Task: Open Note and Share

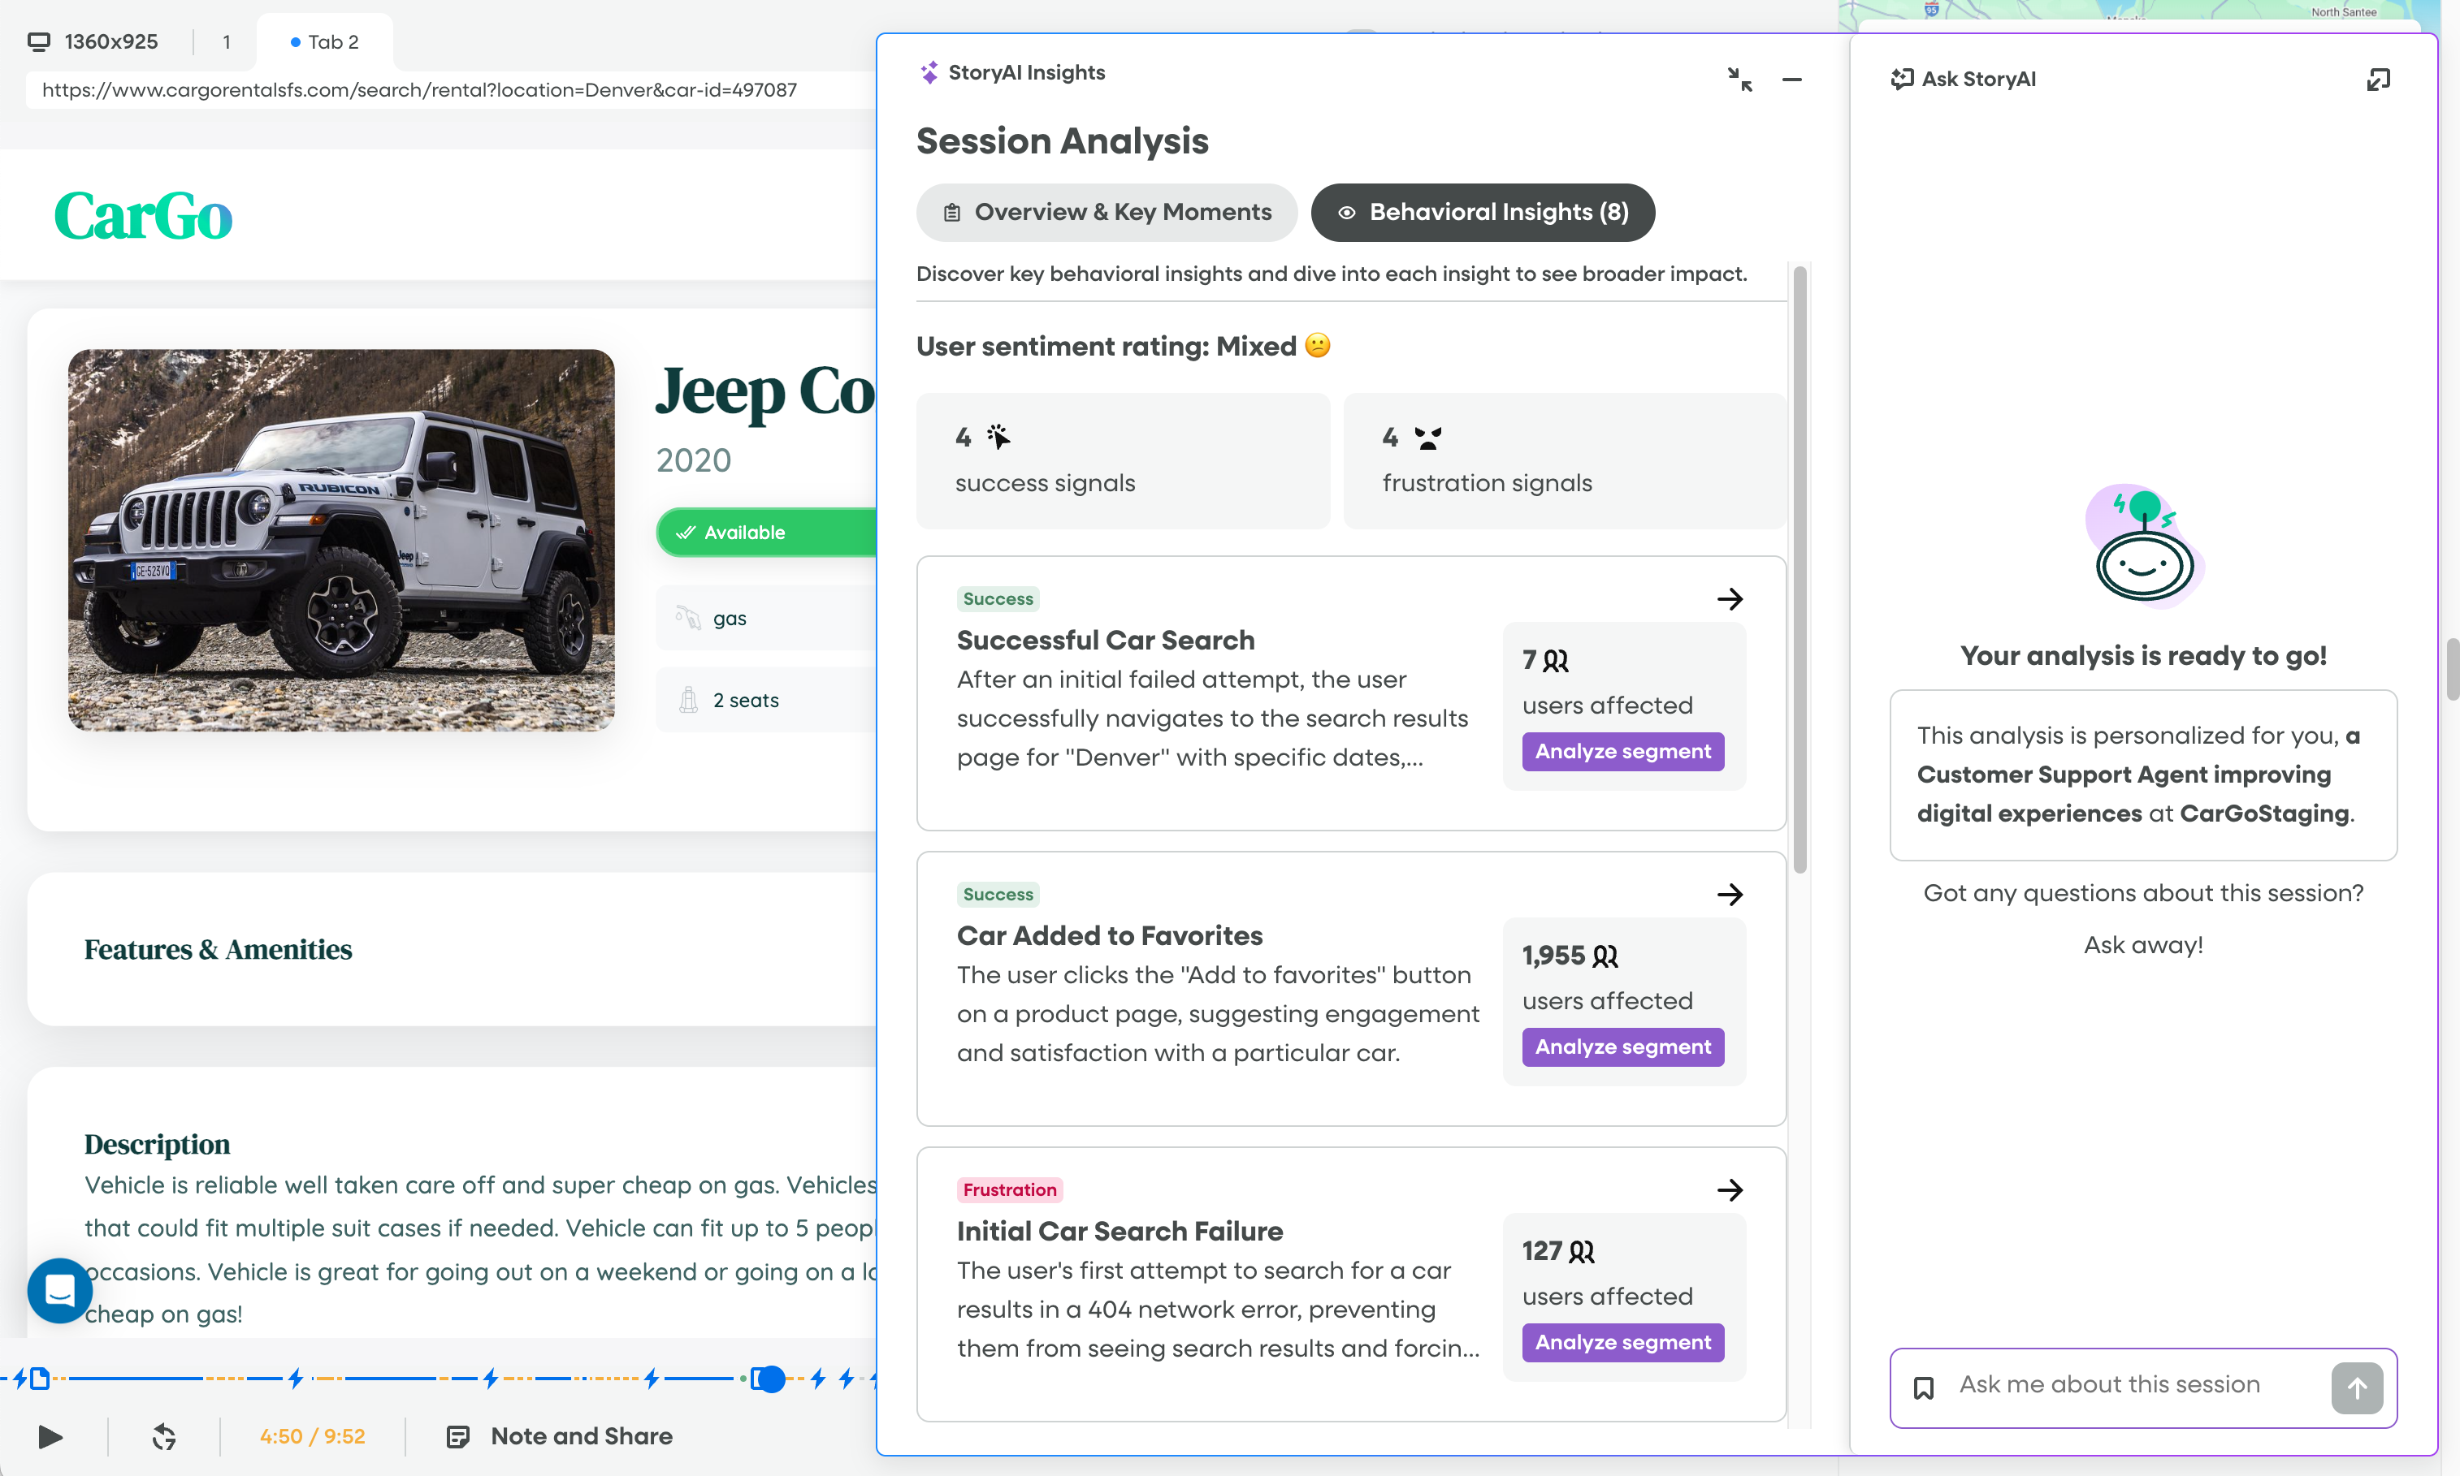Action: 561,1436
